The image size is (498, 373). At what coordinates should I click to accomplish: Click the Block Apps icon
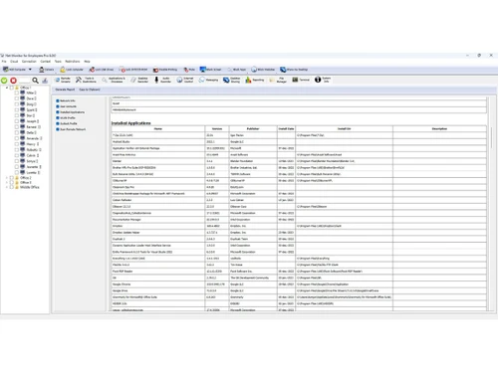(x=230, y=70)
